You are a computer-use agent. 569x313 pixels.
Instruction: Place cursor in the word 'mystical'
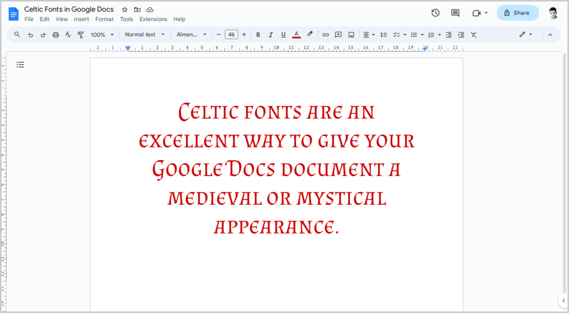(x=342, y=199)
